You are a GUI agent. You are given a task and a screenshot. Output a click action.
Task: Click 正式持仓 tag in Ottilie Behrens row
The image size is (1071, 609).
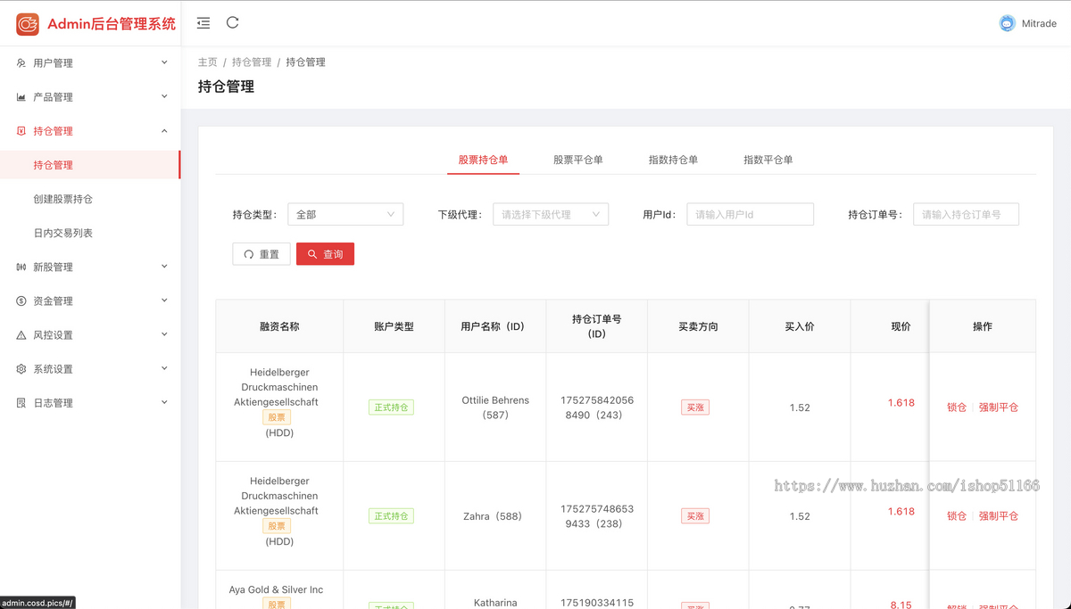pos(391,407)
